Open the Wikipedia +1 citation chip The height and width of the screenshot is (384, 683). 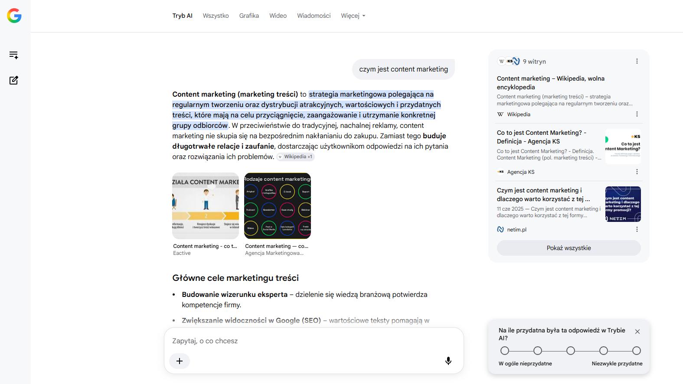click(x=296, y=156)
